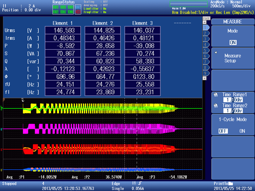The image size is (255, 191).
Task: Click the page list up arrow
Action: pyautogui.click(x=204, y=22)
